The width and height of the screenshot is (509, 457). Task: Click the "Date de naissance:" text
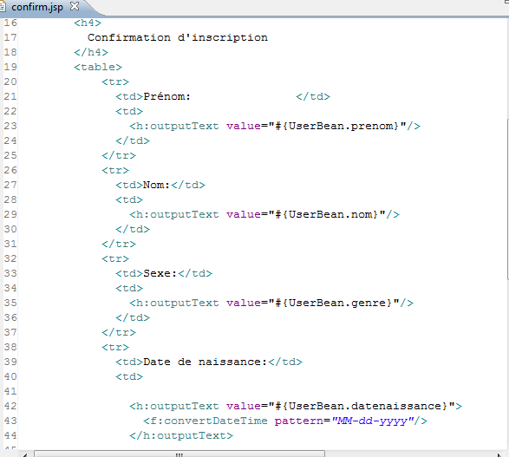pos(206,362)
